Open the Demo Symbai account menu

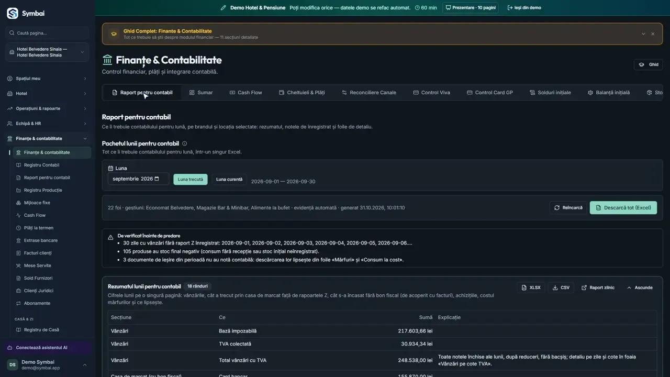(x=48, y=365)
